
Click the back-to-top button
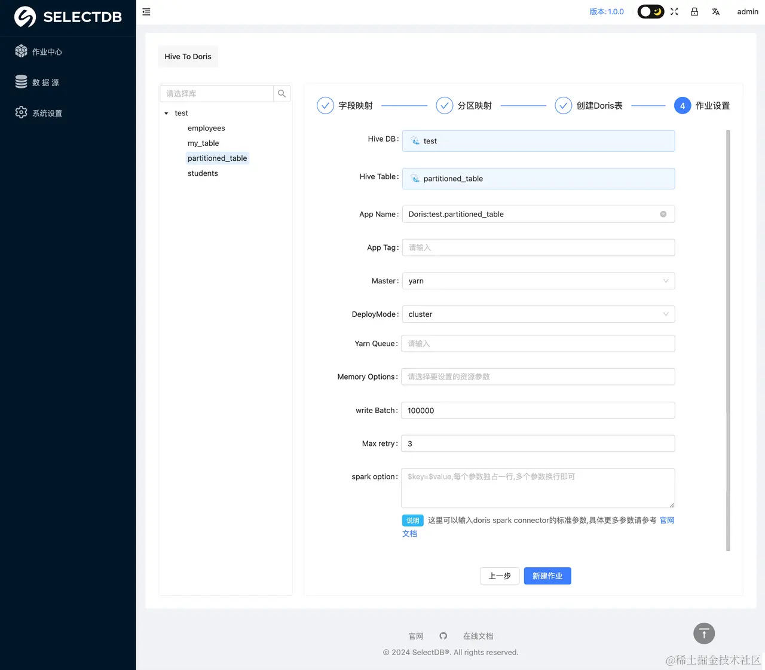[704, 634]
